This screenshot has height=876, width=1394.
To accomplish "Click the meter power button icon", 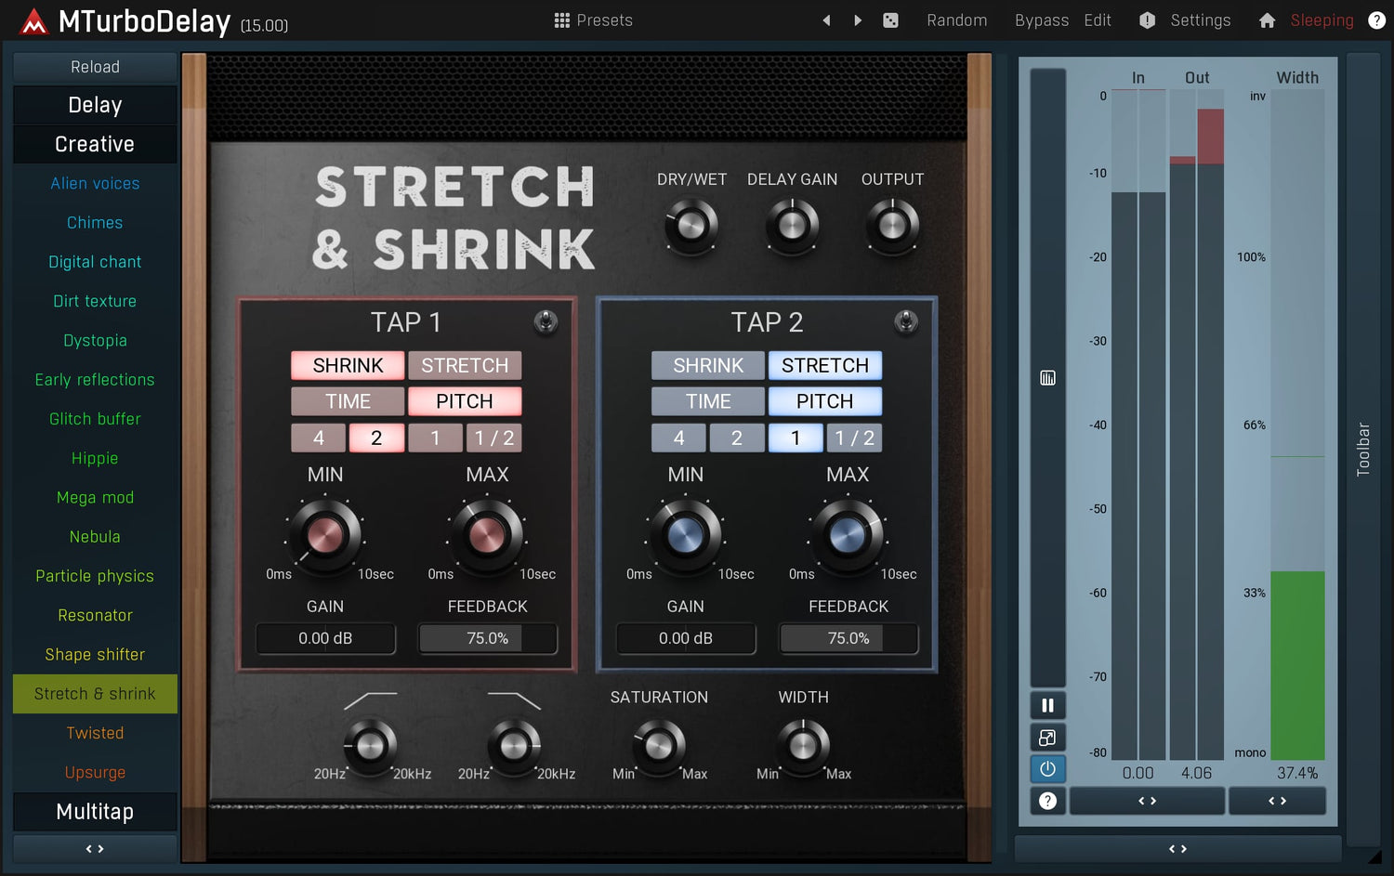I will (x=1047, y=769).
